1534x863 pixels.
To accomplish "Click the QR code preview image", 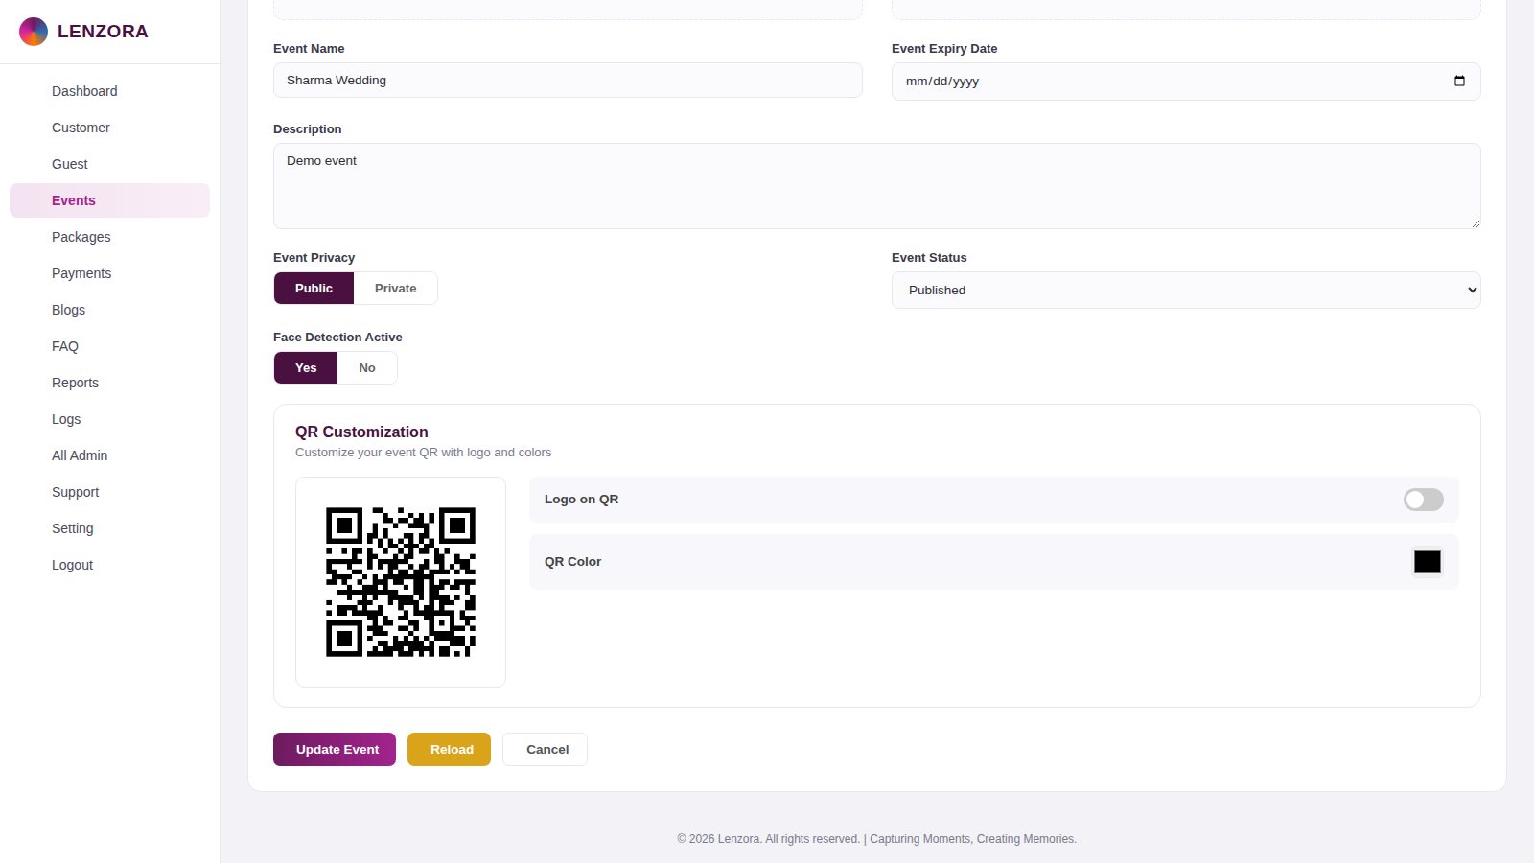I will click(x=401, y=582).
